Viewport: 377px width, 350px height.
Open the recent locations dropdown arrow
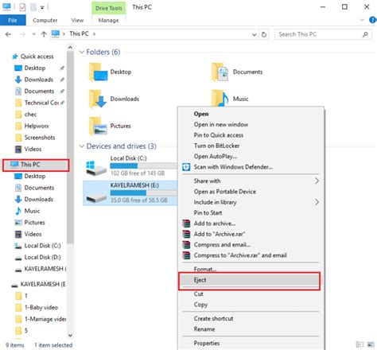tap(33, 34)
